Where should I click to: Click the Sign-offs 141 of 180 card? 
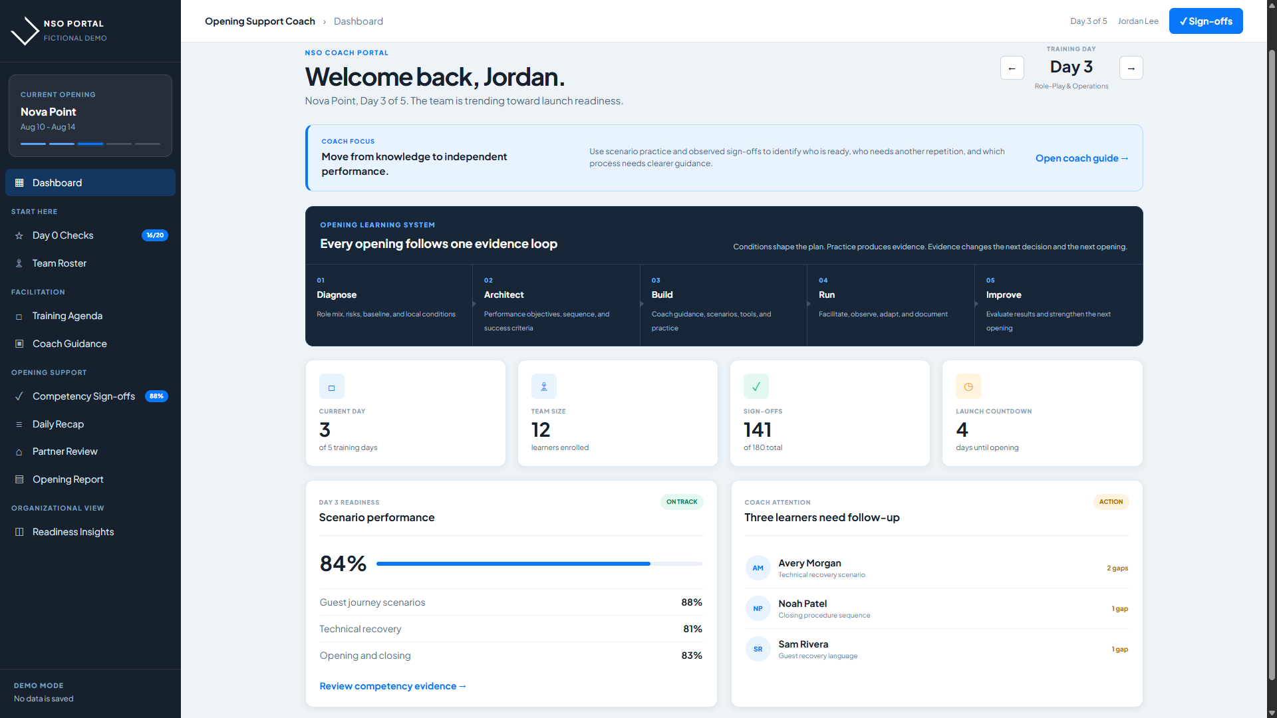(830, 414)
